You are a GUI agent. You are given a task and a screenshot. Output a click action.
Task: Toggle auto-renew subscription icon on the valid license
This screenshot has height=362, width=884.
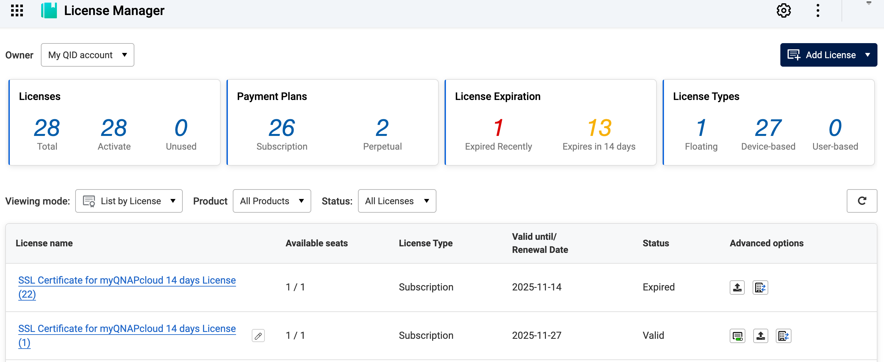(737, 336)
